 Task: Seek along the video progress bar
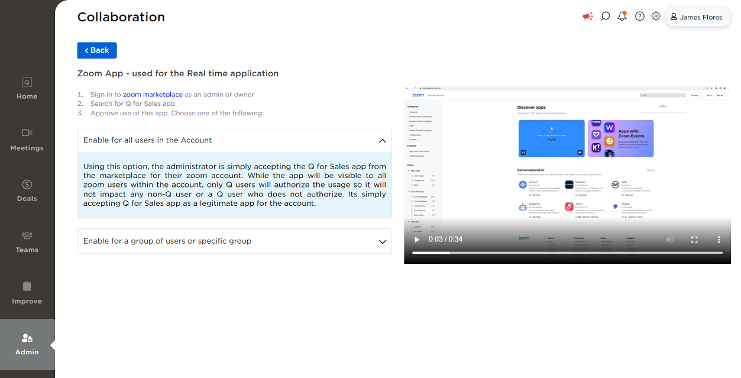[x=567, y=253]
